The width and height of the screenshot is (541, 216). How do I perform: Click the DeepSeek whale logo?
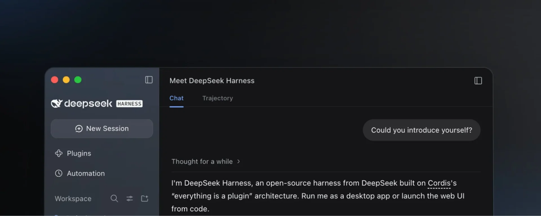pos(57,103)
